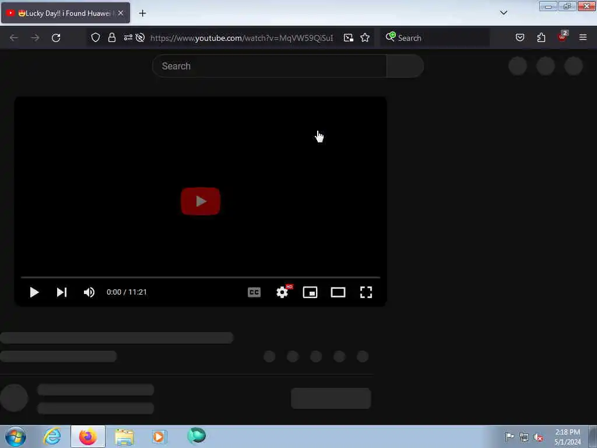Skip to the next video

(x=62, y=292)
